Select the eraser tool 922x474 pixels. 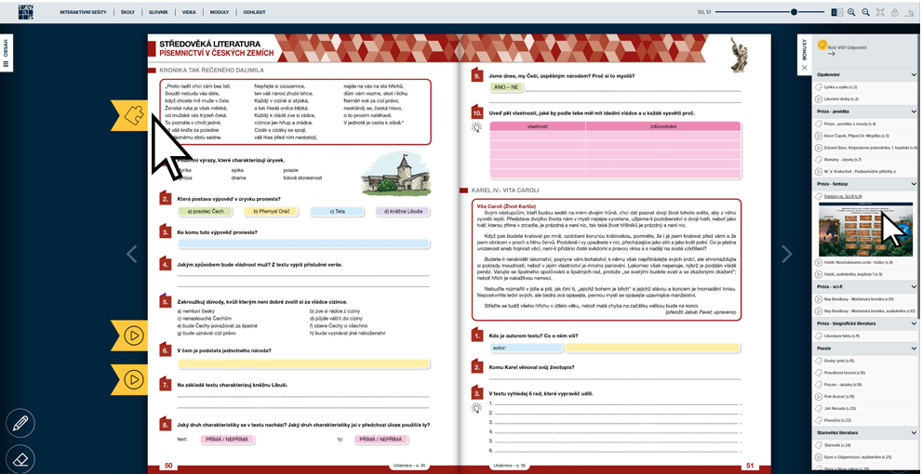point(20,459)
